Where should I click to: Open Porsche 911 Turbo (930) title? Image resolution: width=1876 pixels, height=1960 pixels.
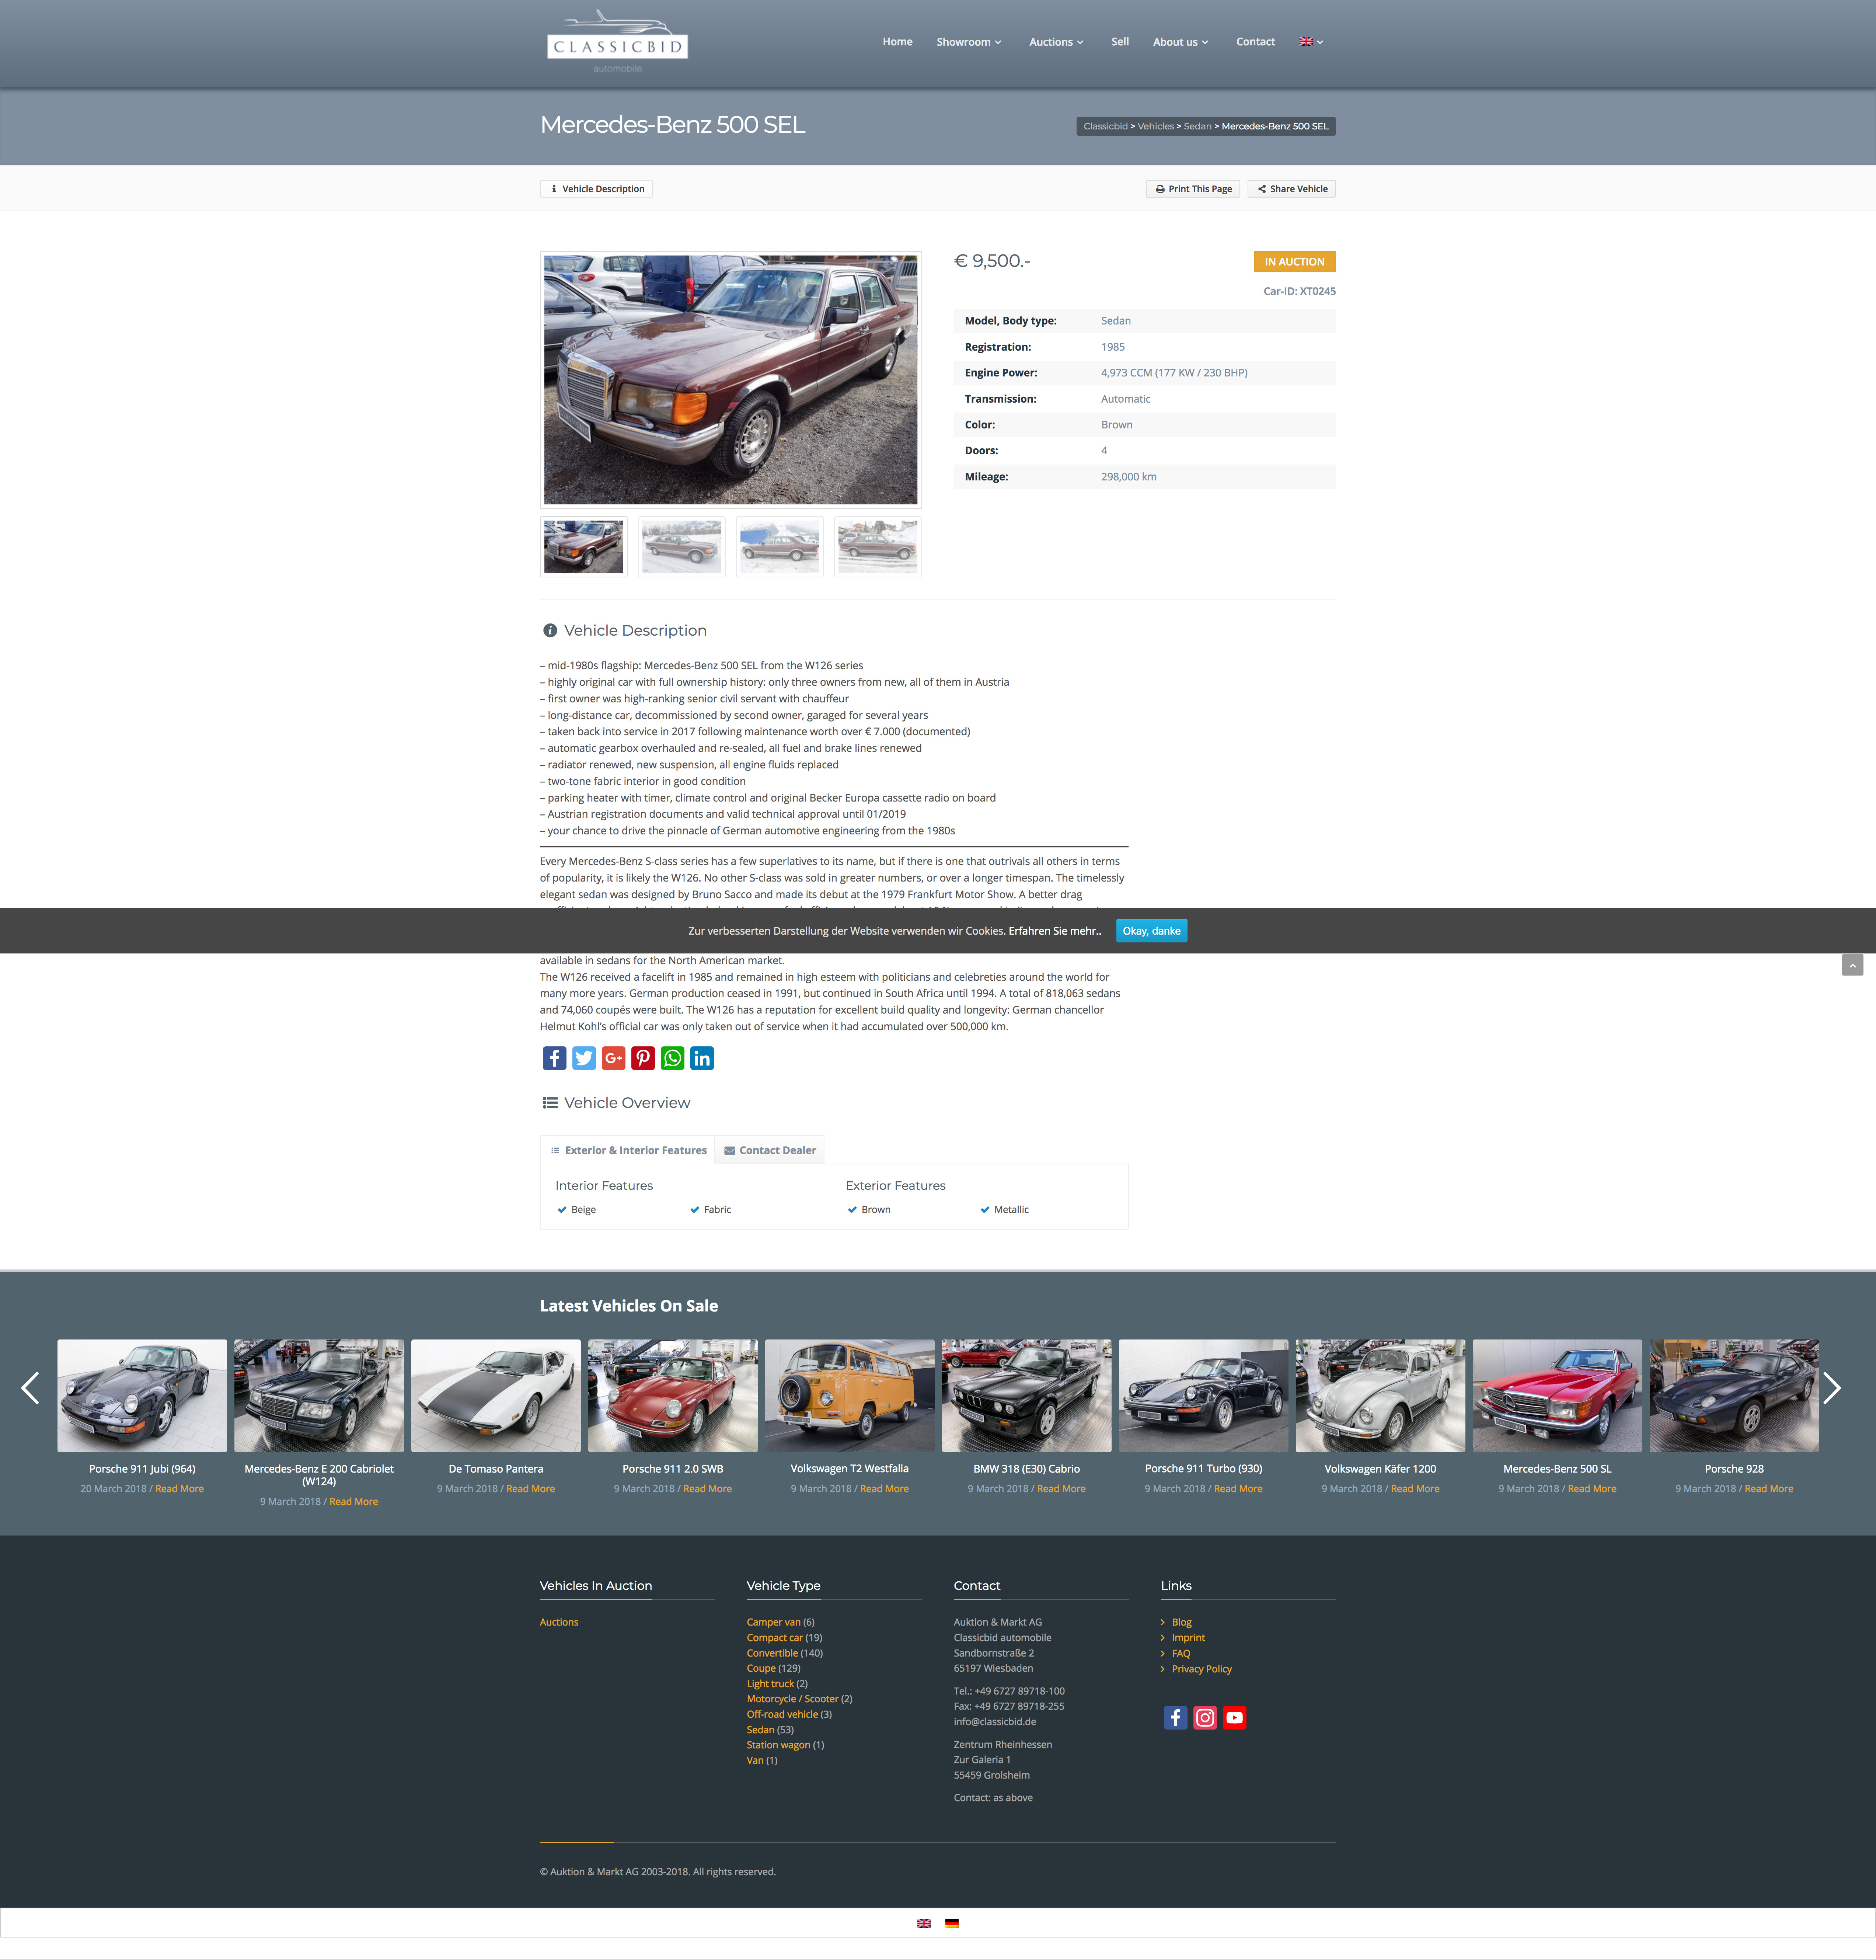(x=1203, y=1469)
